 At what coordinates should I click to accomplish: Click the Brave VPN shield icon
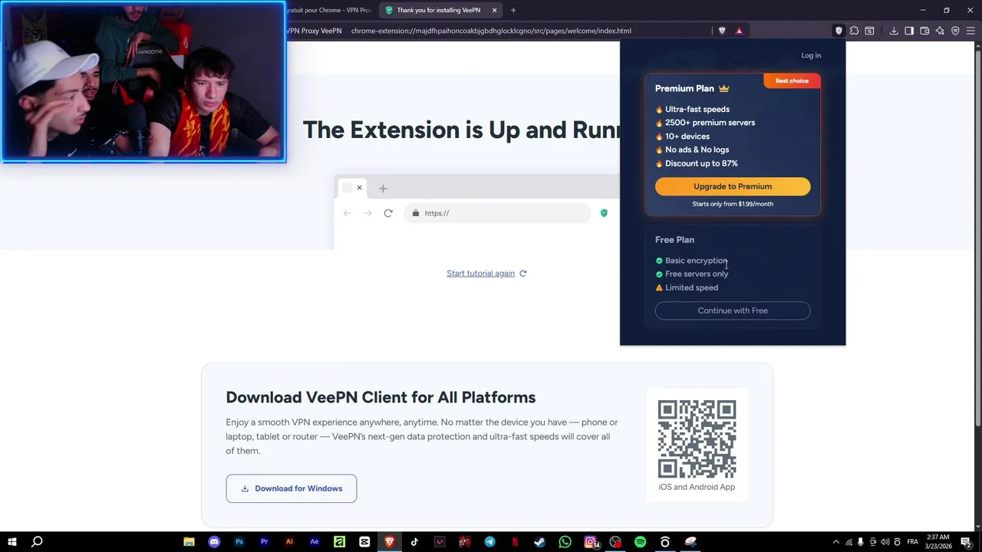coord(955,31)
